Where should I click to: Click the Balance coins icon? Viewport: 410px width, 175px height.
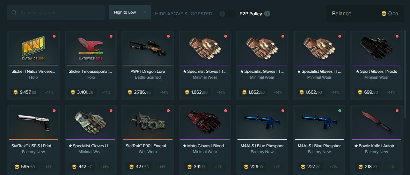384,14
